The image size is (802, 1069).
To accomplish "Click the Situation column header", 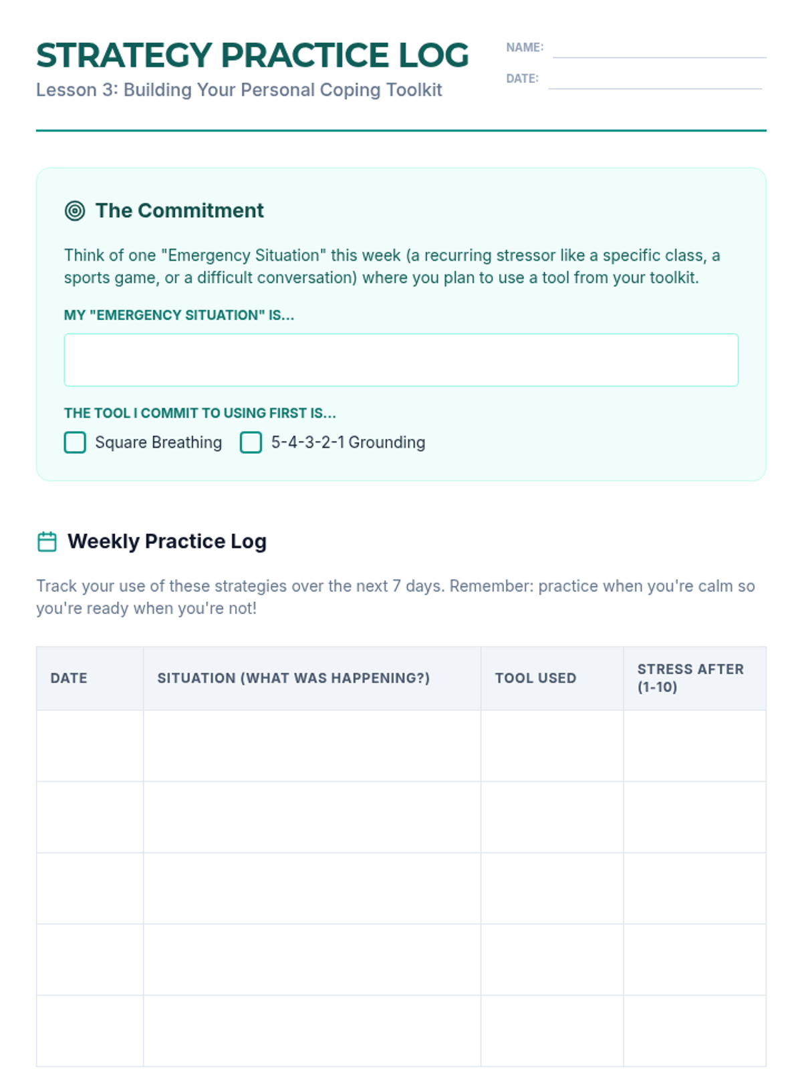I will coord(293,678).
